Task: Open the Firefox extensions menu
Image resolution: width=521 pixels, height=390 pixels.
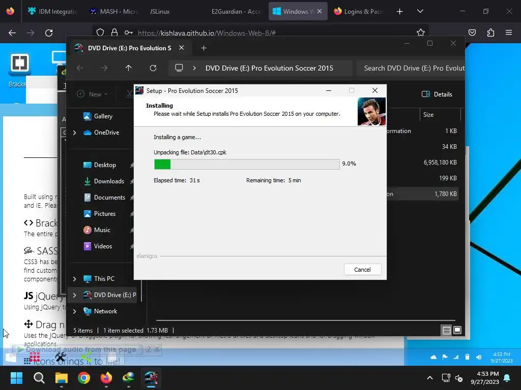Action: [490, 32]
